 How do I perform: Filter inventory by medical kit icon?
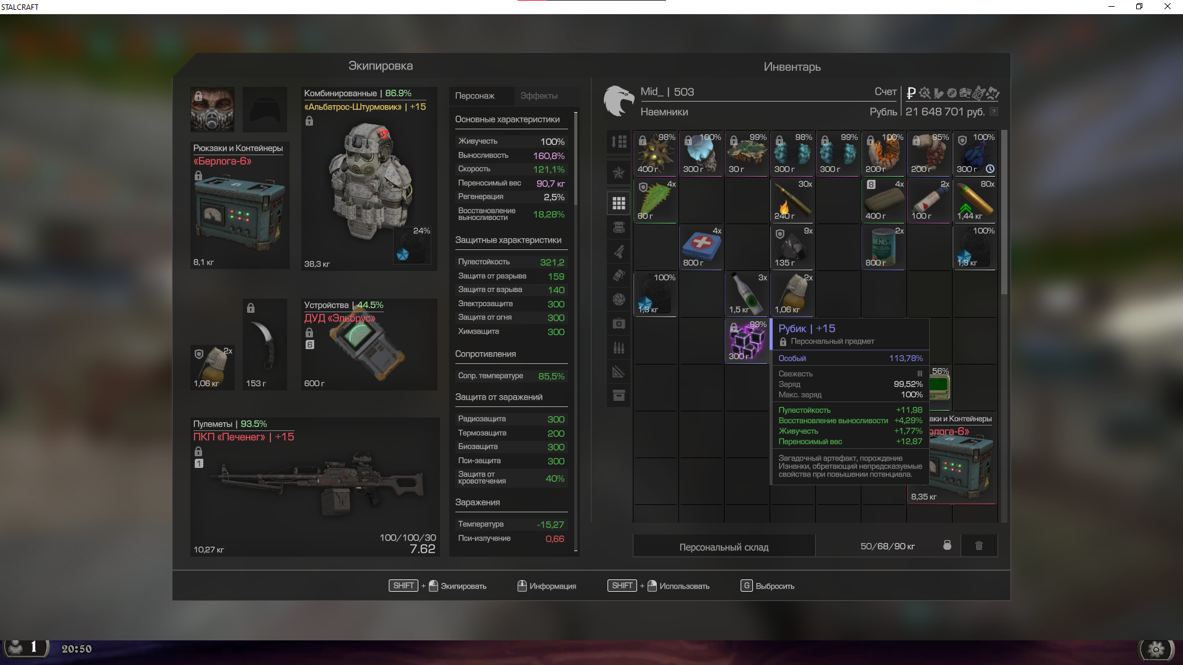pos(619,323)
